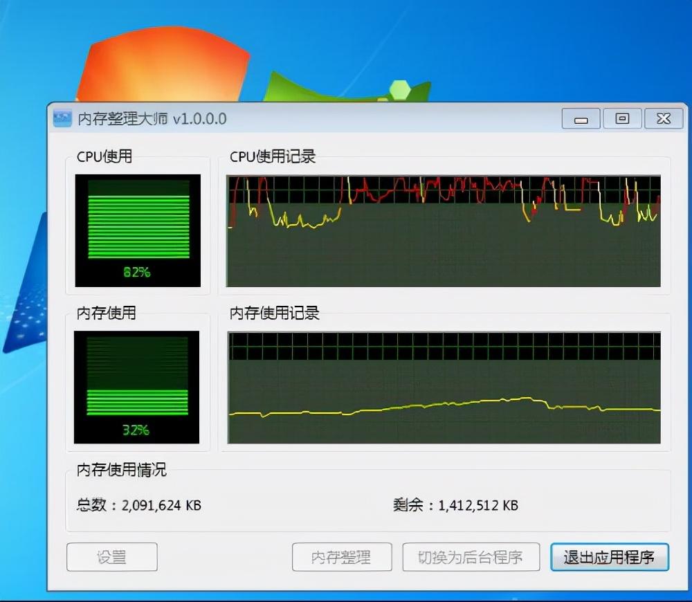Click the 内存整理大师 title bar text
Screen dimensions: 692x602
(125, 118)
